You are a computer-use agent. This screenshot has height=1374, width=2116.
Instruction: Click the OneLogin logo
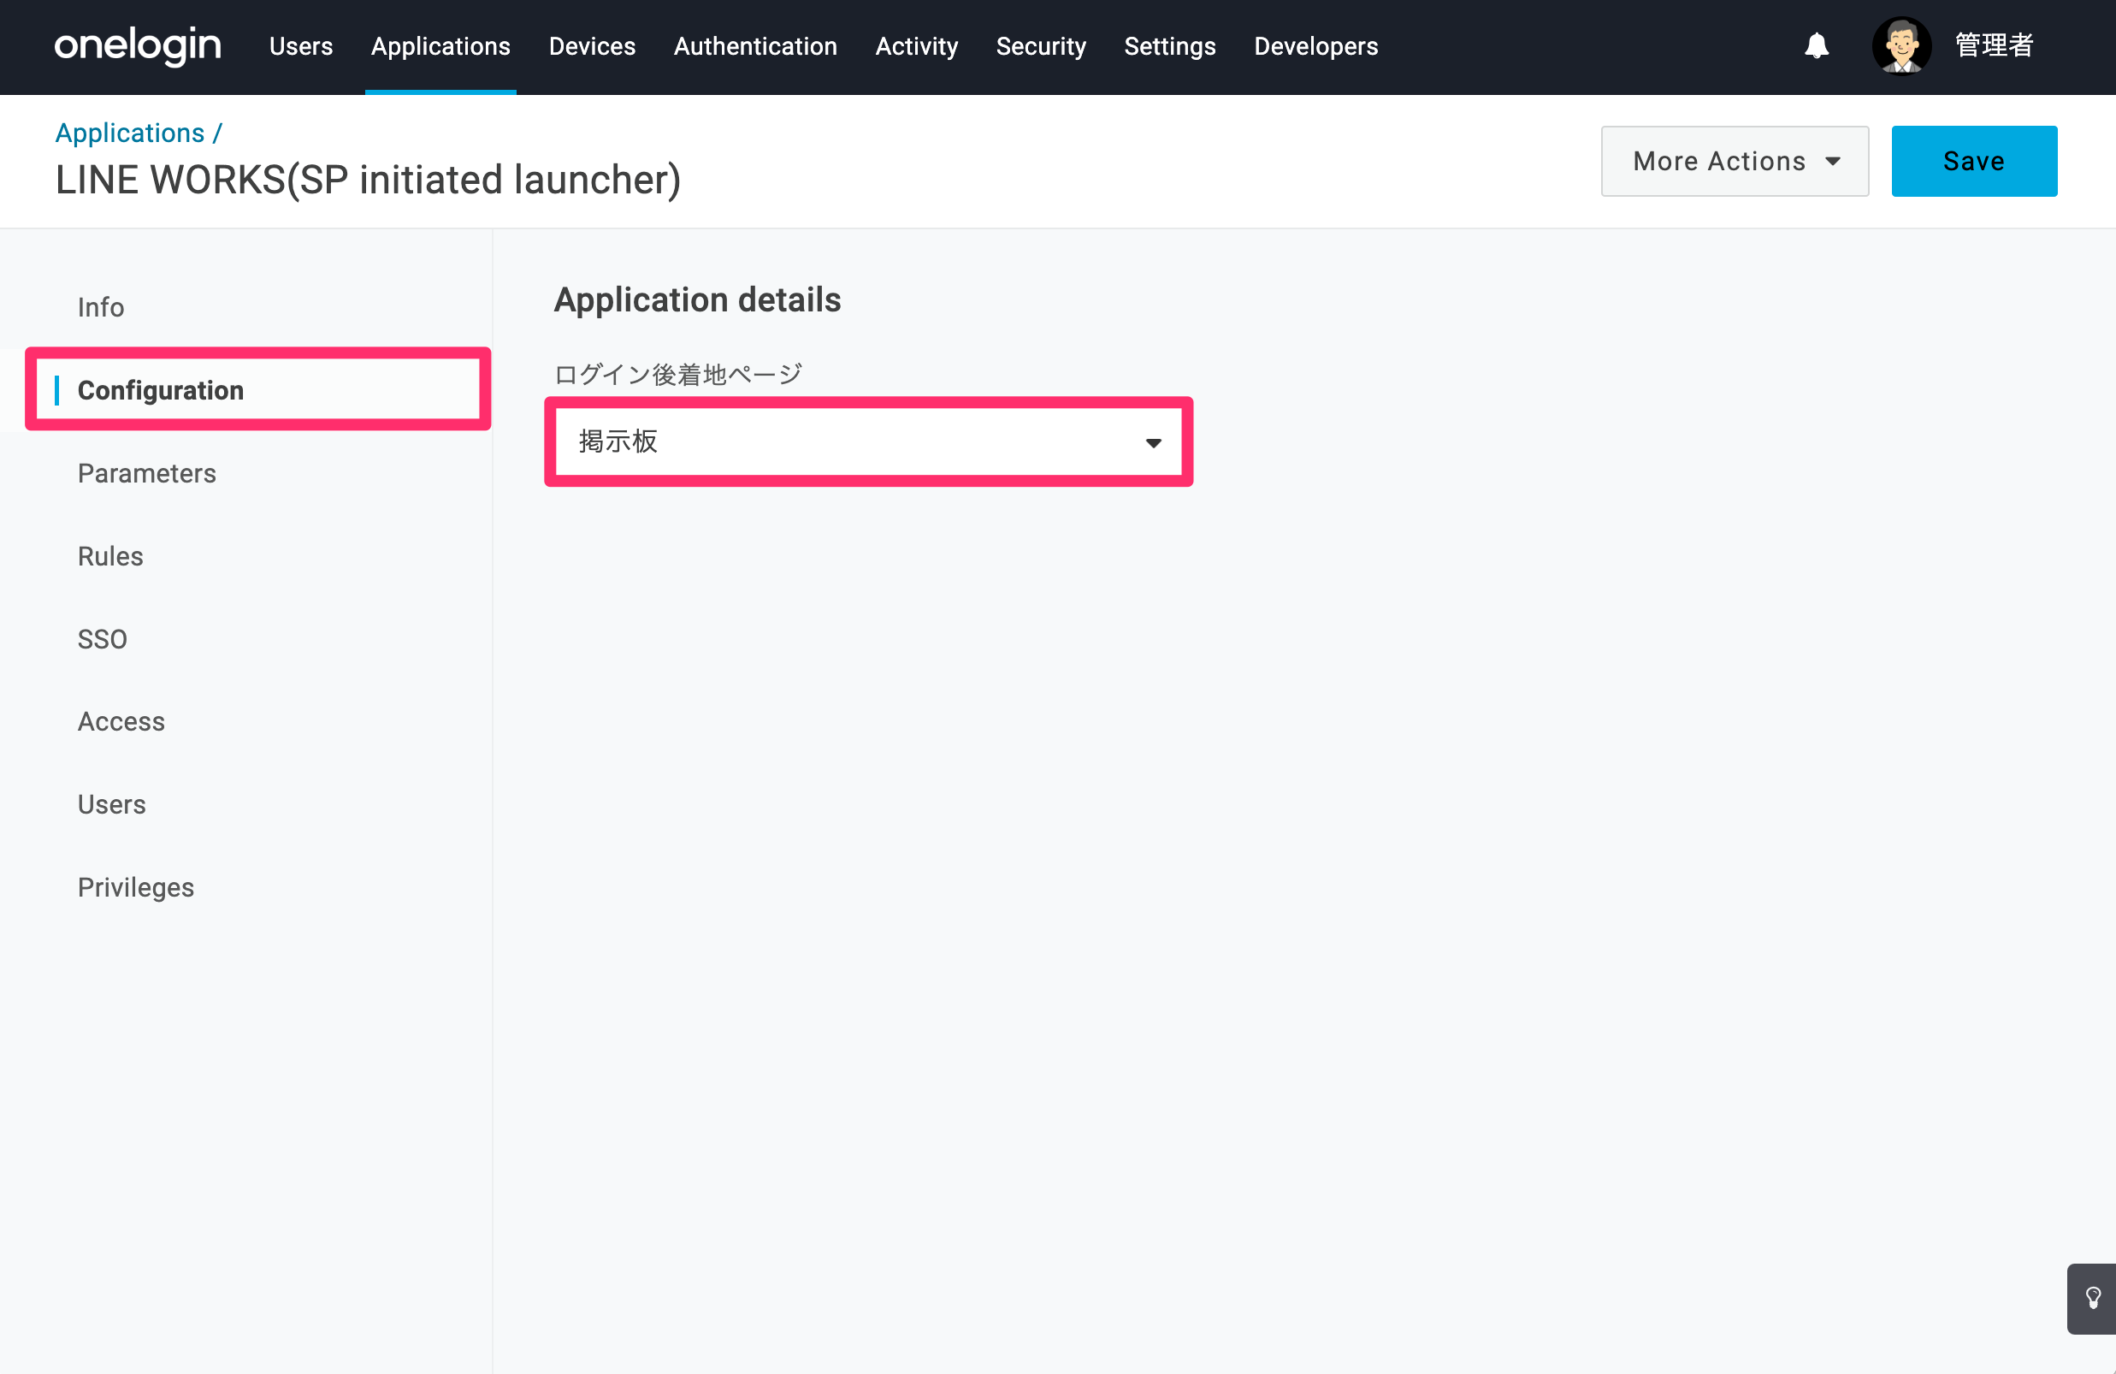click(138, 45)
